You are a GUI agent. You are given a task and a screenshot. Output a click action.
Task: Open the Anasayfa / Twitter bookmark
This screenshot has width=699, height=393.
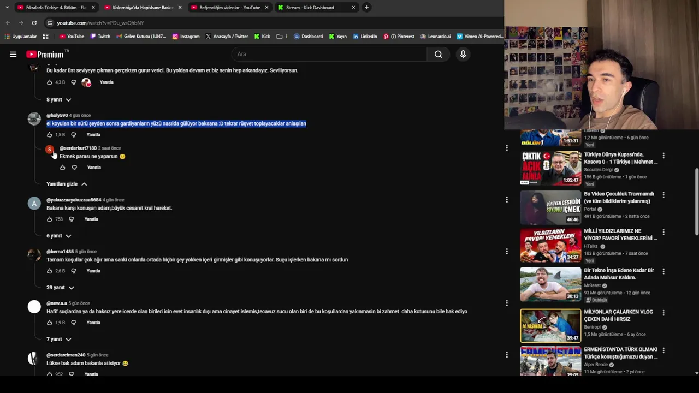point(227,37)
